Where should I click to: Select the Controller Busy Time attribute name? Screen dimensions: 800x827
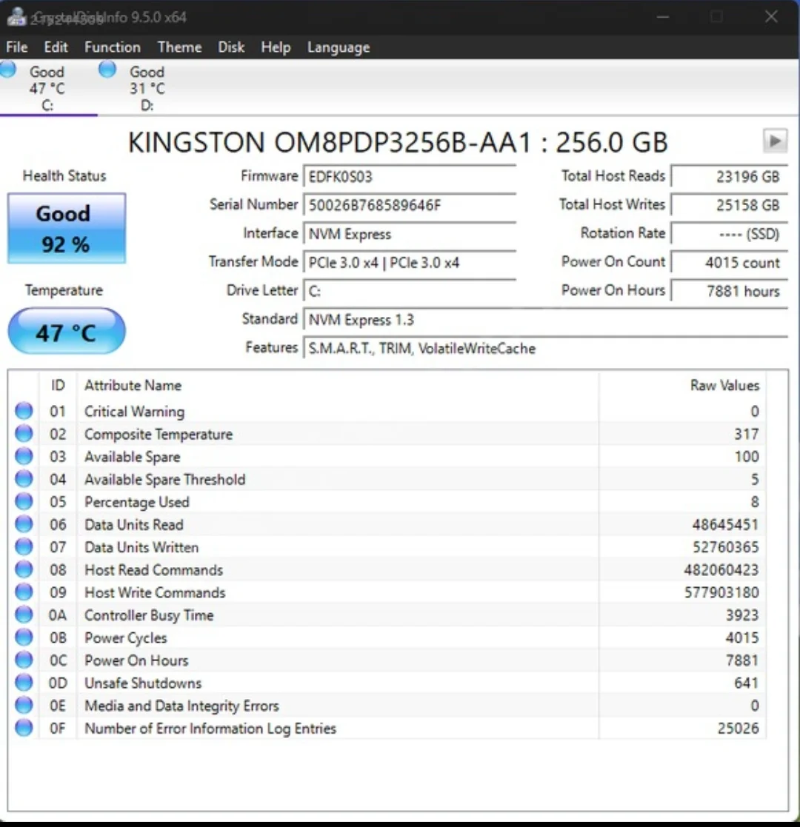[x=149, y=615]
